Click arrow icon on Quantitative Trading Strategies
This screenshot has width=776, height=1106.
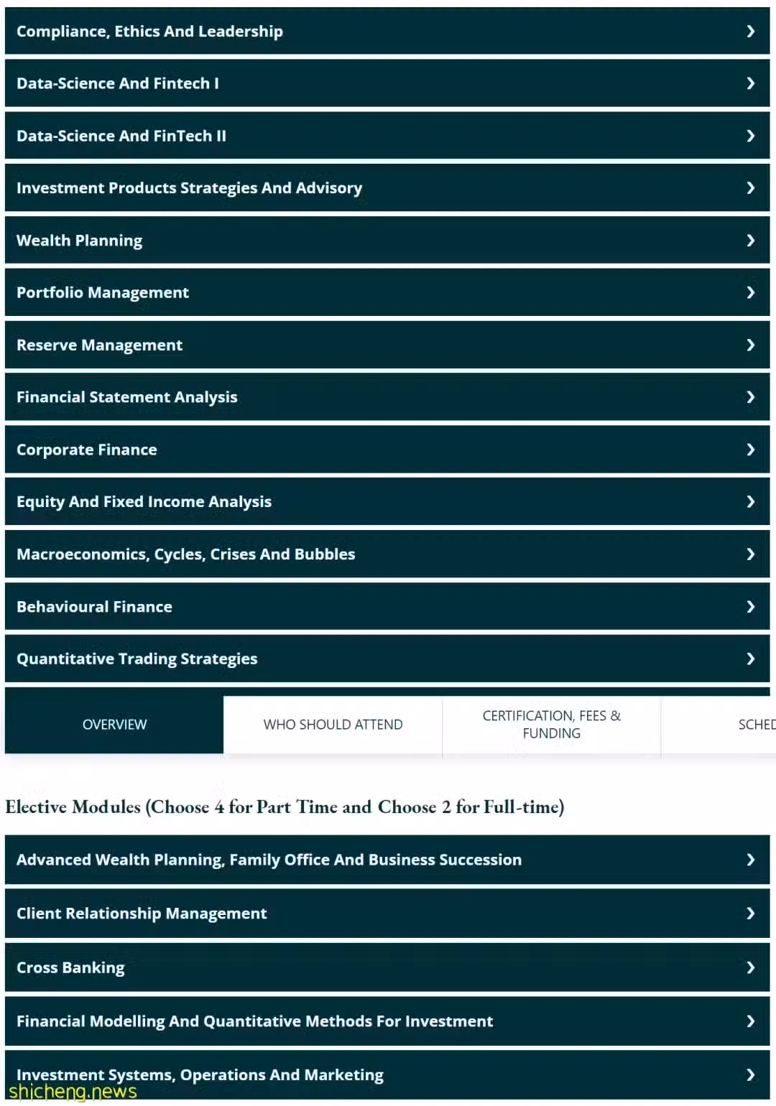pyautogui.click(x=751, y=659)
